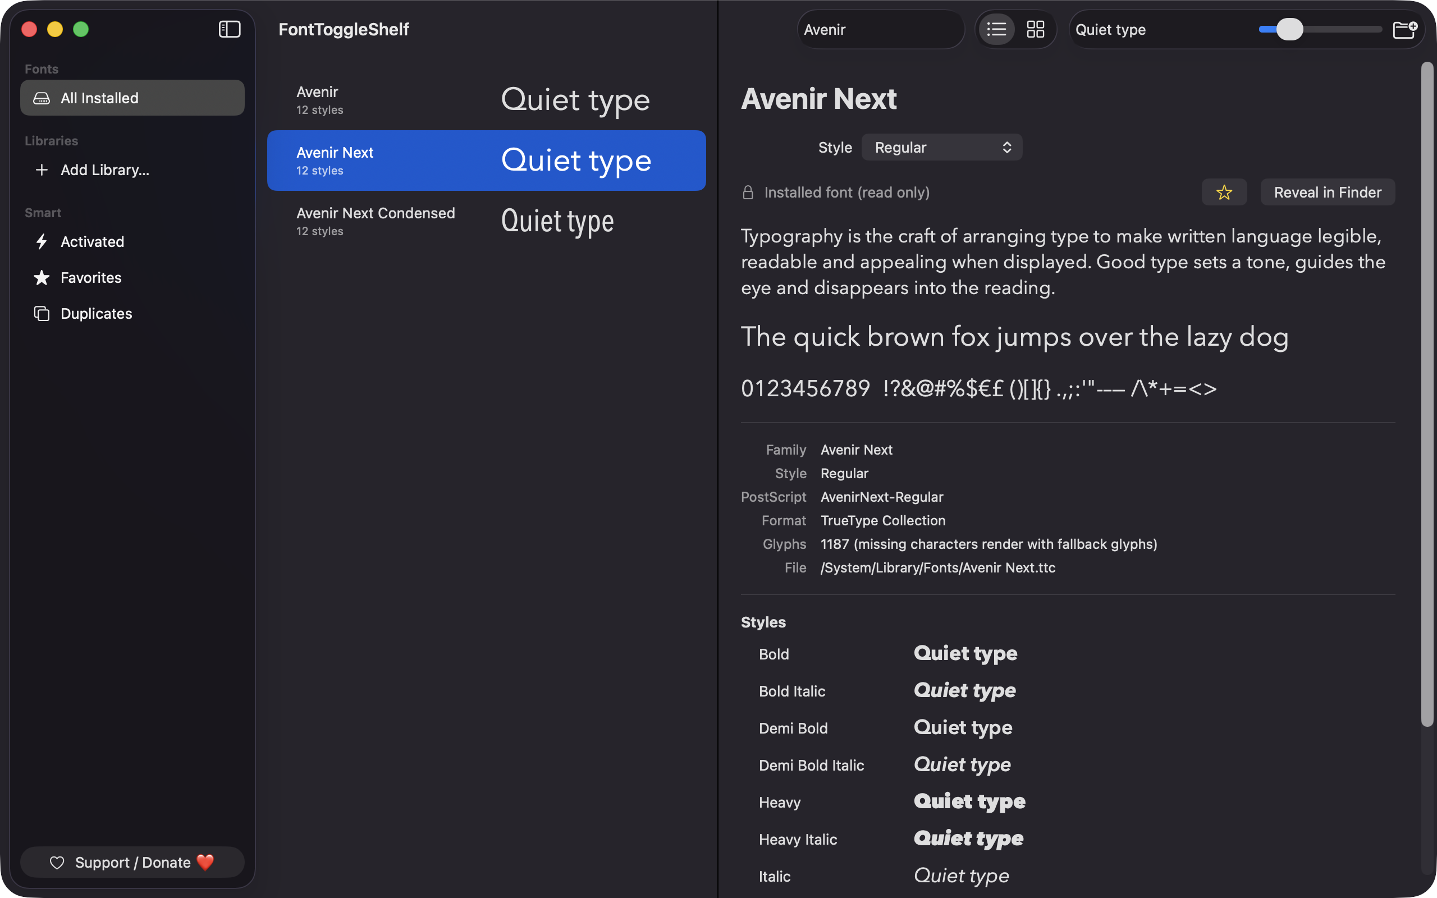Open the Favorites smart list

[x=132, y=277]
